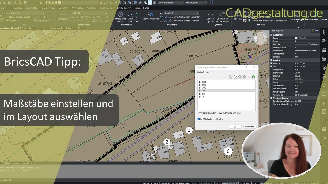Click the VonLayer color swatch
The width and height of the screenshot is (328, 184).
(296, 38)
